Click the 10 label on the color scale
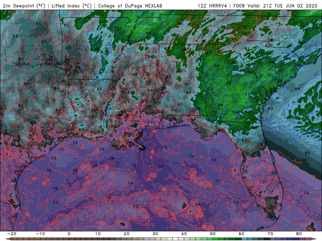The image size is (322, 241). coord(98,234)
